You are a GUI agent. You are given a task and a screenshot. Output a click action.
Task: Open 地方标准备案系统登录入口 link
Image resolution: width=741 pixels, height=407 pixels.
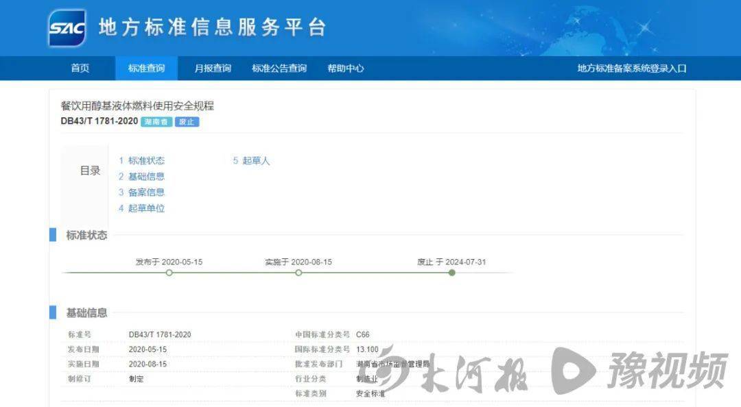tap(633, 69)
